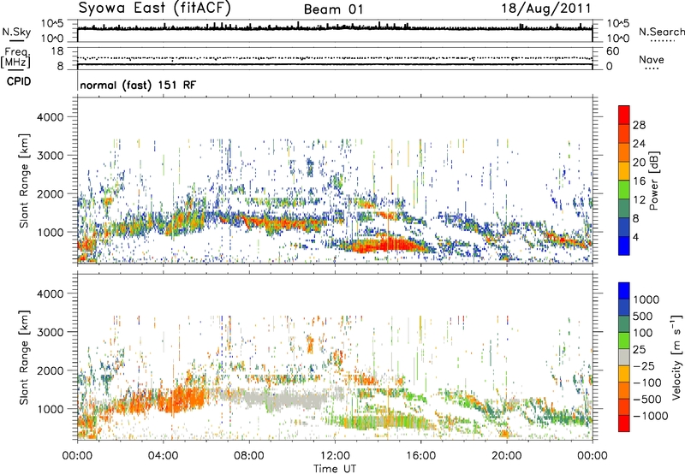The height and width of the screenshot is (474, 685).
Task: Click the 'N.Search' label
Action: (661, 32)
